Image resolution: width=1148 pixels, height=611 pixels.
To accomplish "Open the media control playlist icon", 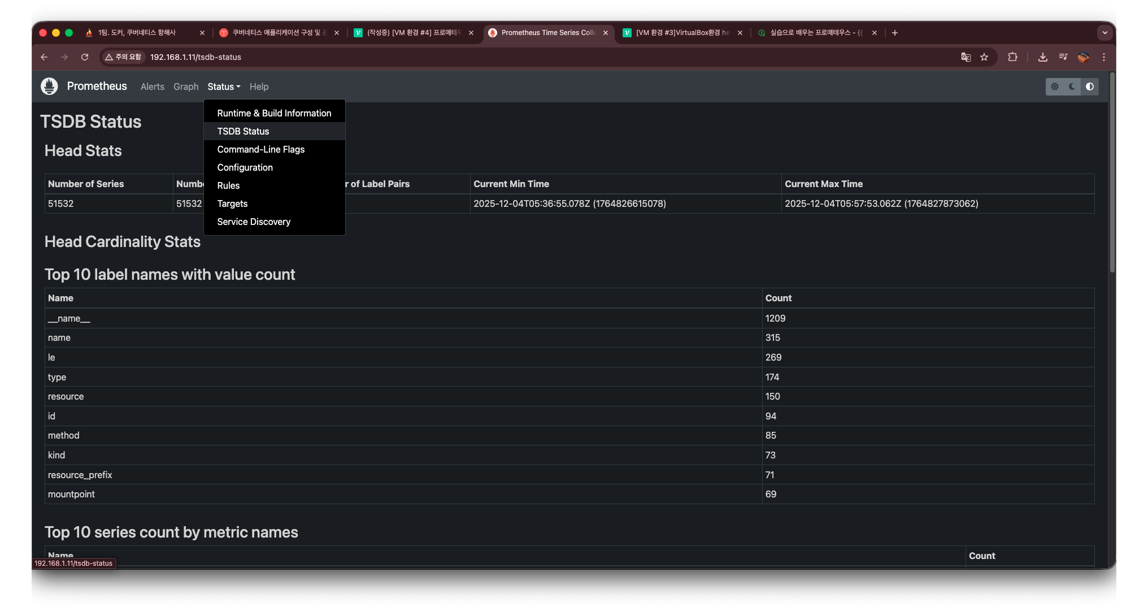I will 1063,57.
